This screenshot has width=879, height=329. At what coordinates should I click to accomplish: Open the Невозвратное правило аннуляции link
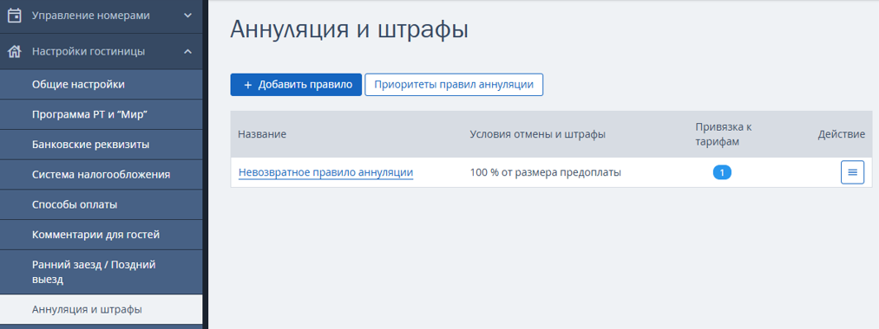click(x=325, y=172)
